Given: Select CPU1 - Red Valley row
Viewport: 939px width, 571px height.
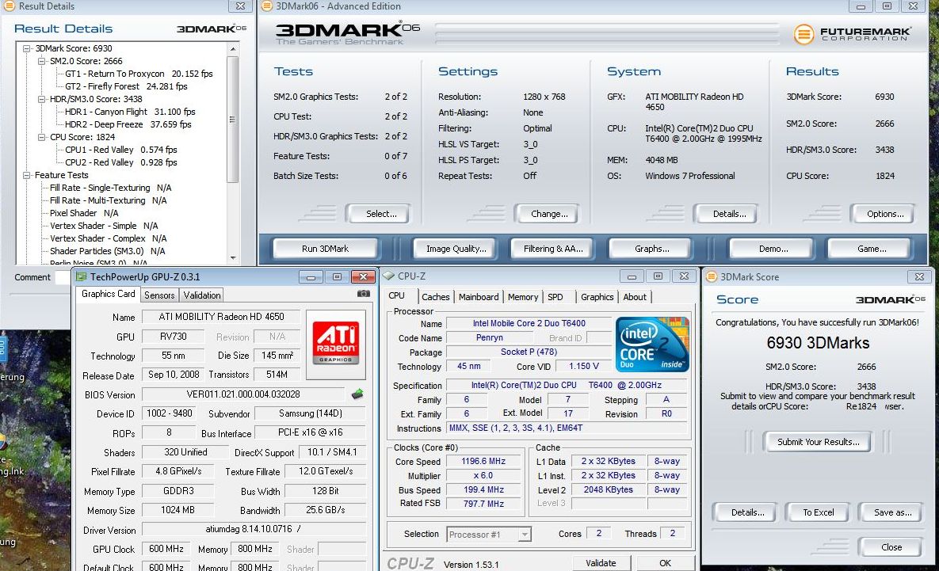Looking at the screenshot, I should point(121,150).
